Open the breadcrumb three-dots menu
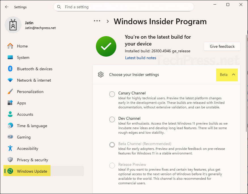Screen dimensions: 248x194 (97, 21)
